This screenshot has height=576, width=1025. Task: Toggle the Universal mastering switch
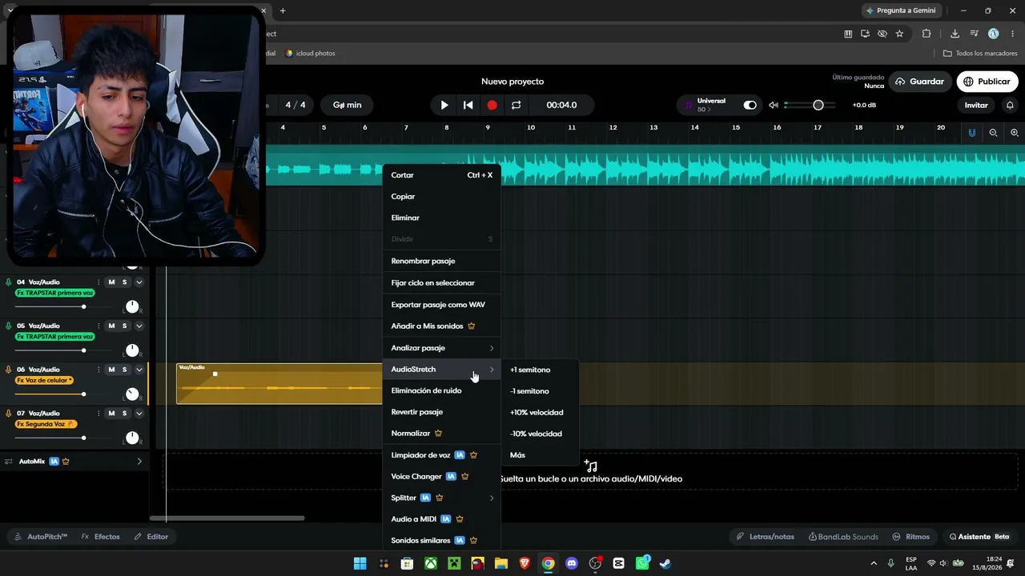coord(750,105)
